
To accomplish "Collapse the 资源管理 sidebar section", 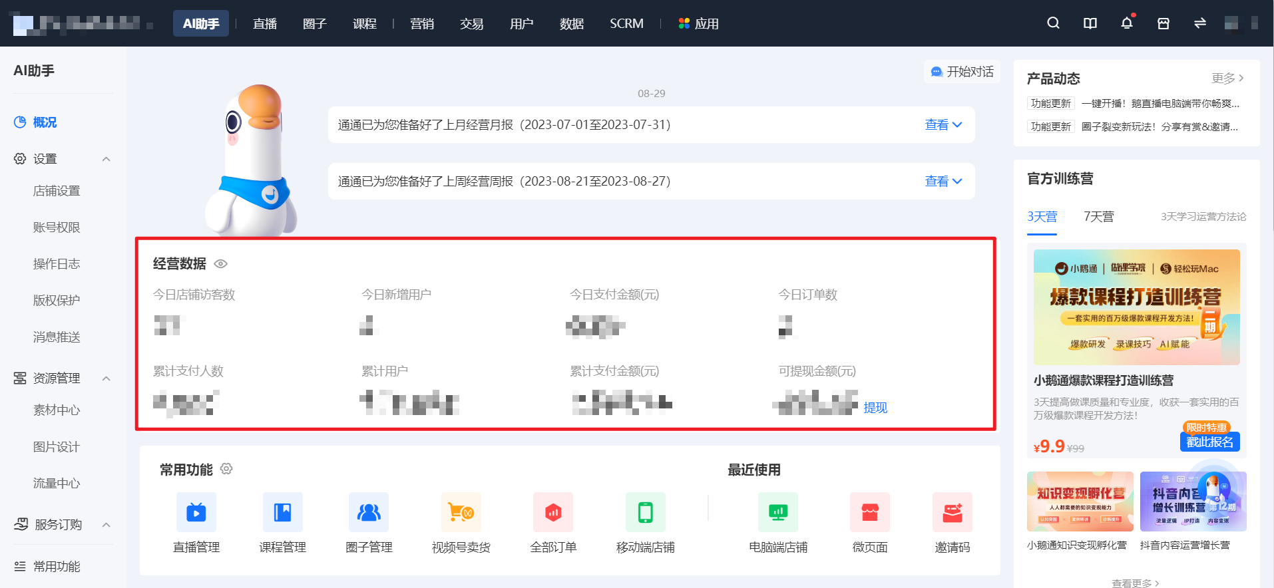I will pos(106,378).
